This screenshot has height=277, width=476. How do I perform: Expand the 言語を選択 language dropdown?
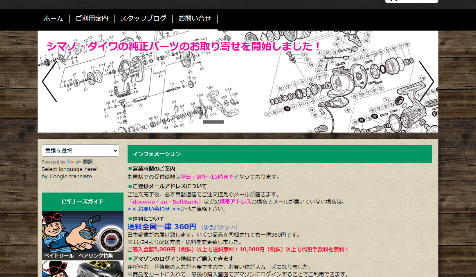tap(81, 151)
